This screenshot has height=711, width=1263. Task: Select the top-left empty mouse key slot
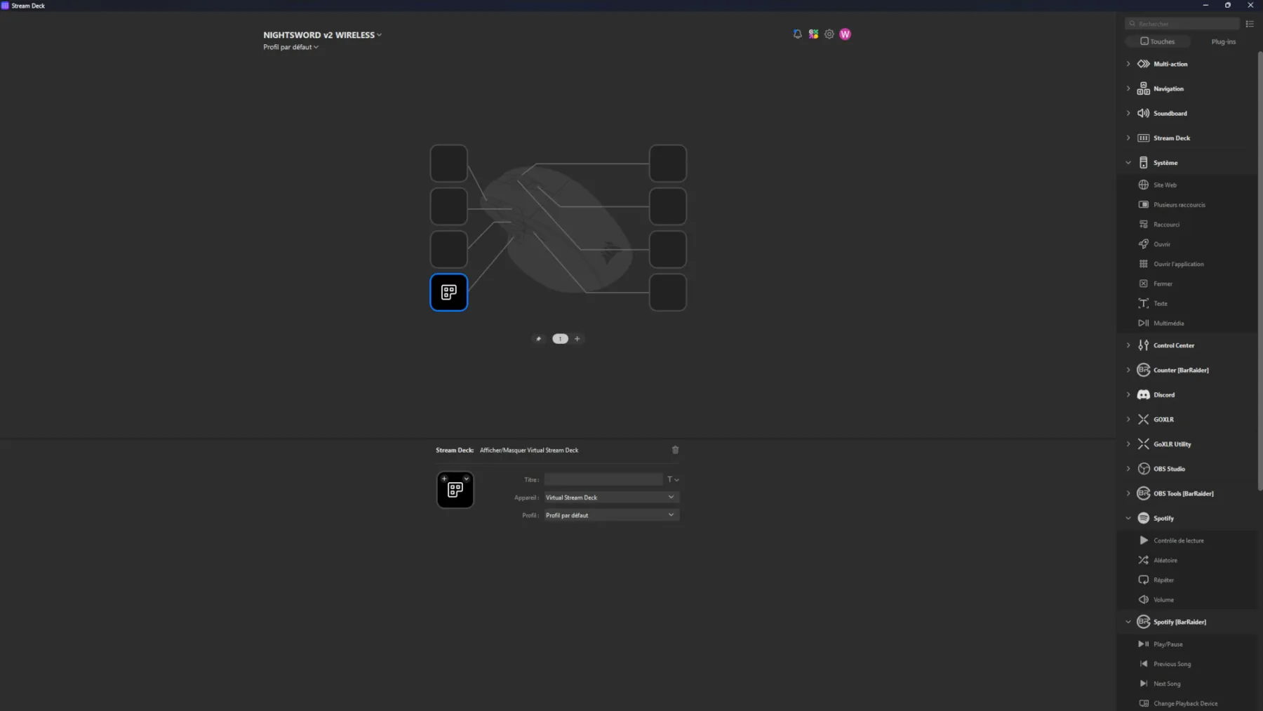click(449, 163)
